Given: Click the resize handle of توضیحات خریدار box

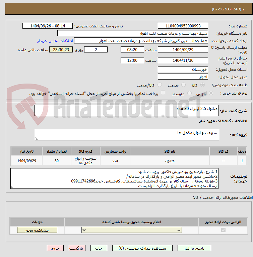Looking at the screenshot, I should point(12,187).
